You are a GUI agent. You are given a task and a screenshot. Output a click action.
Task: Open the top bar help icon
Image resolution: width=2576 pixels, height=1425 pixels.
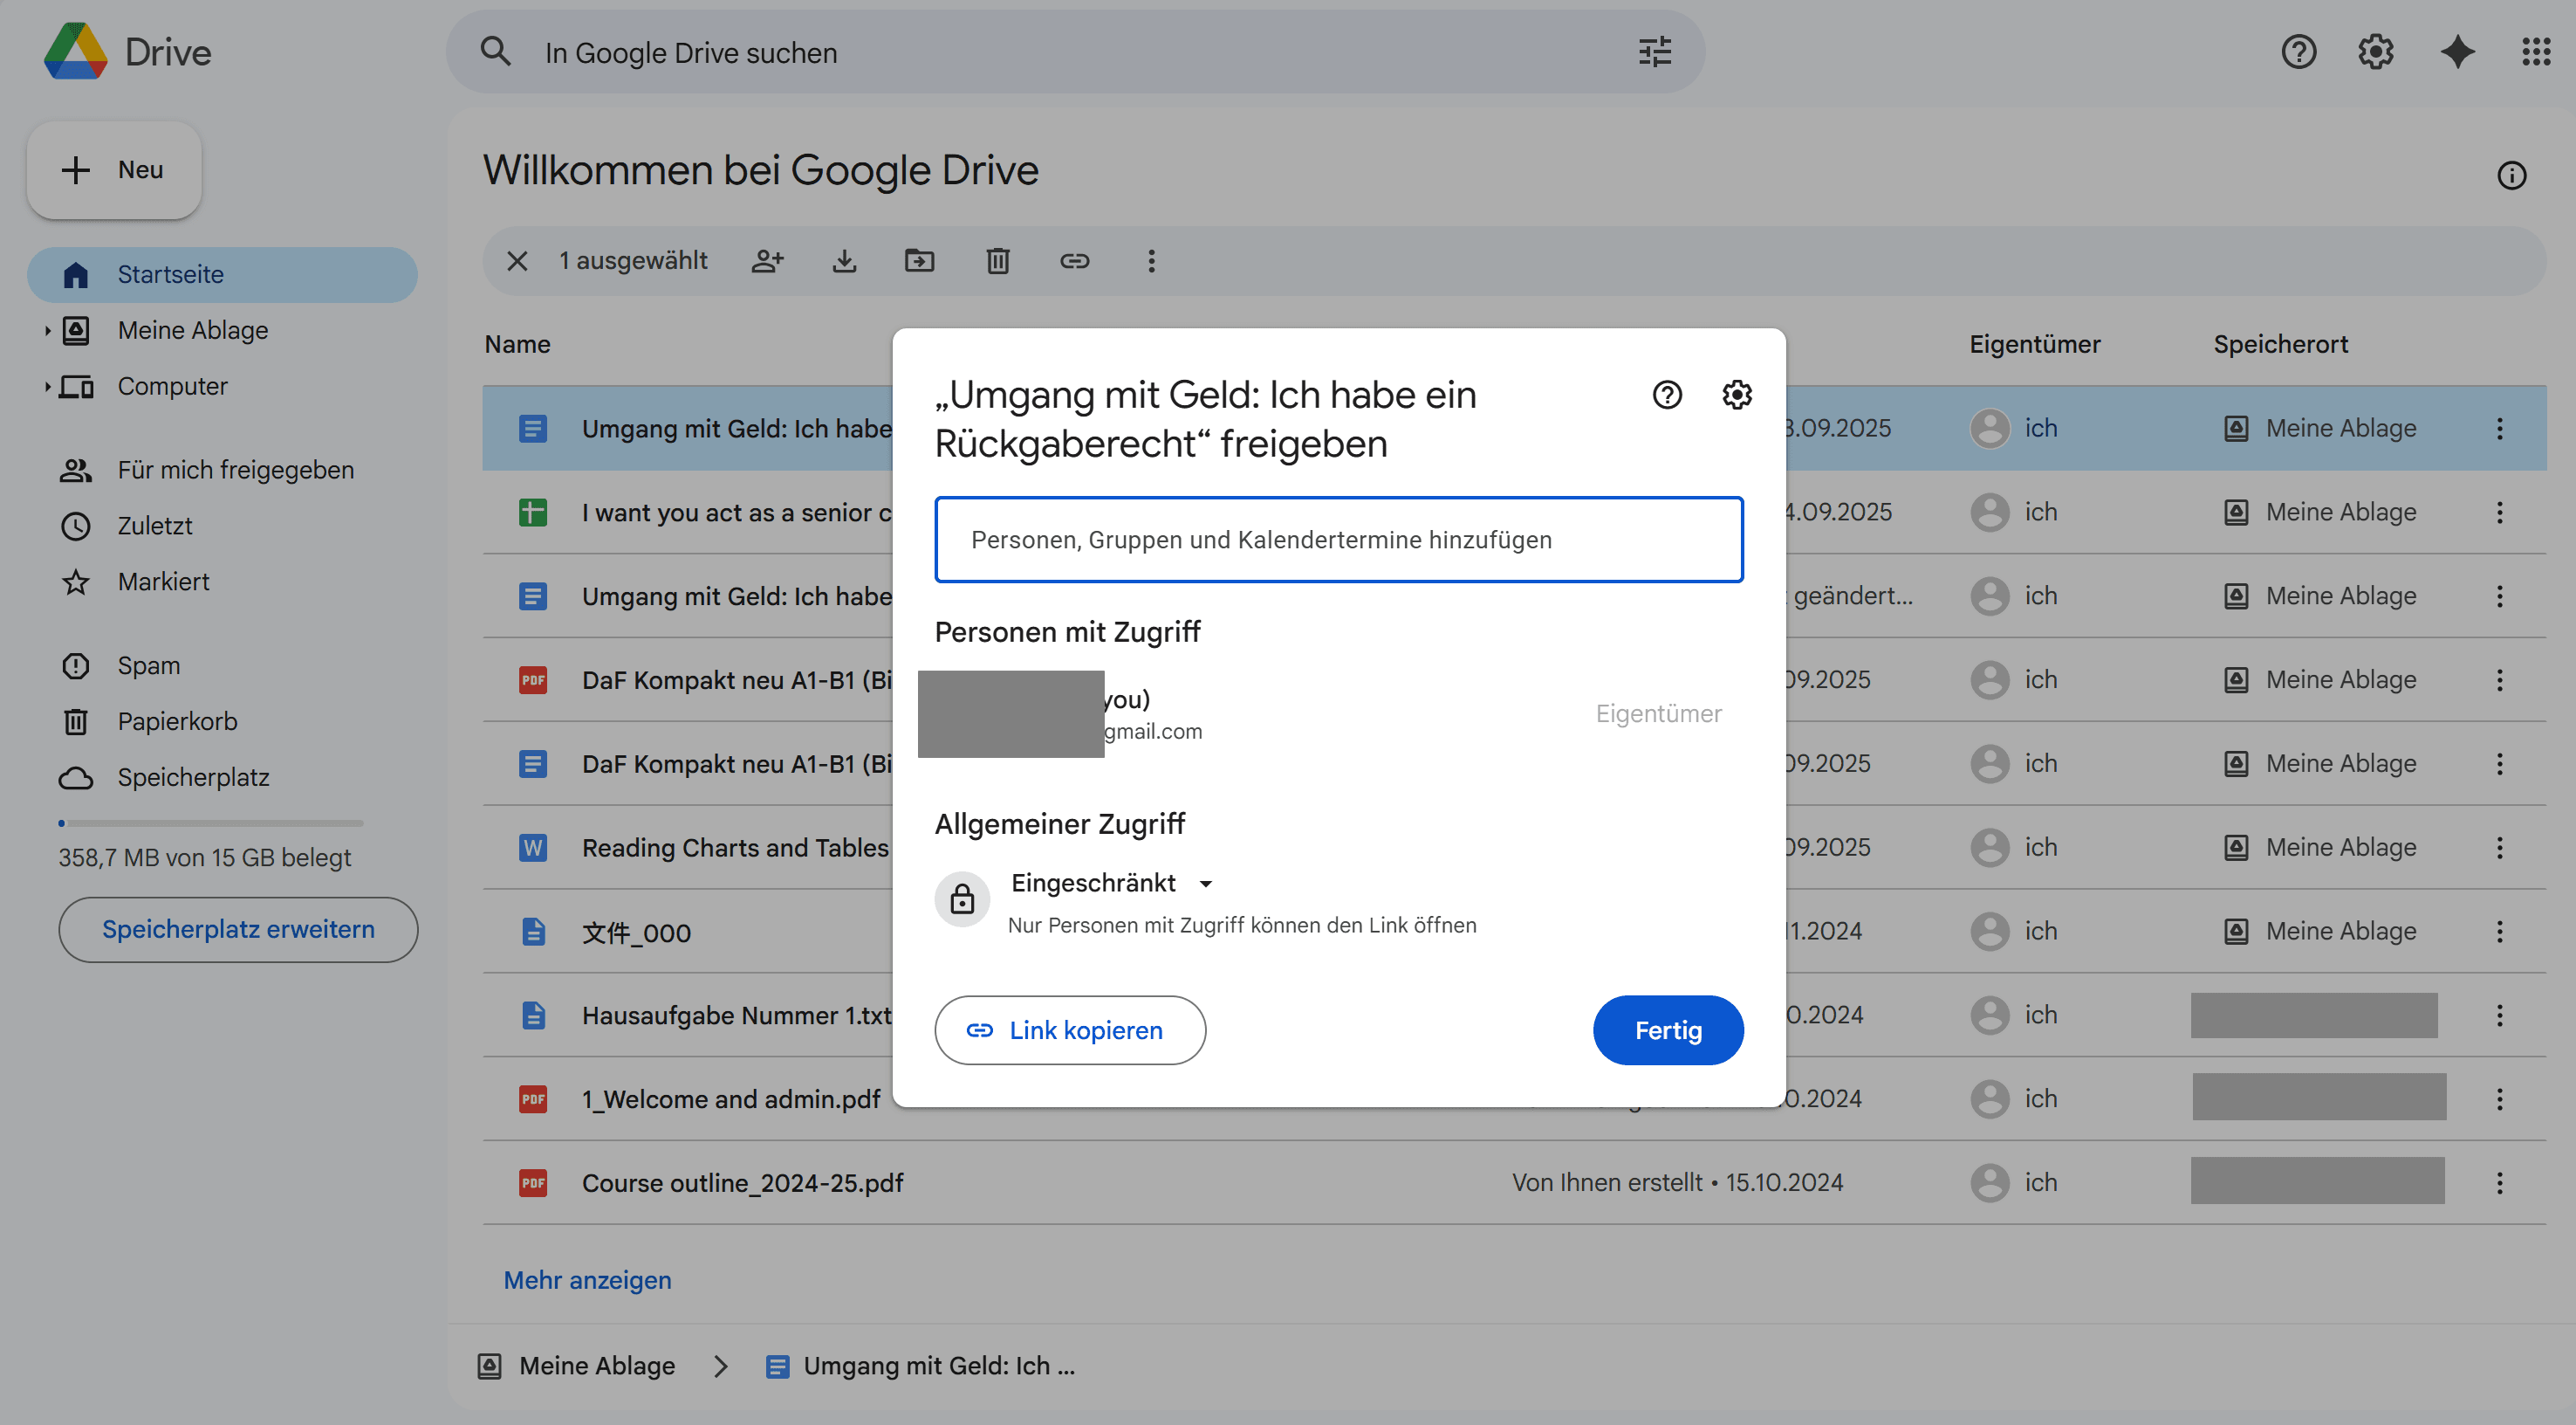[x=2298, y=51]
